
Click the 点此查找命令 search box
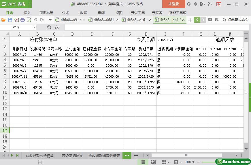coord(236,20)
